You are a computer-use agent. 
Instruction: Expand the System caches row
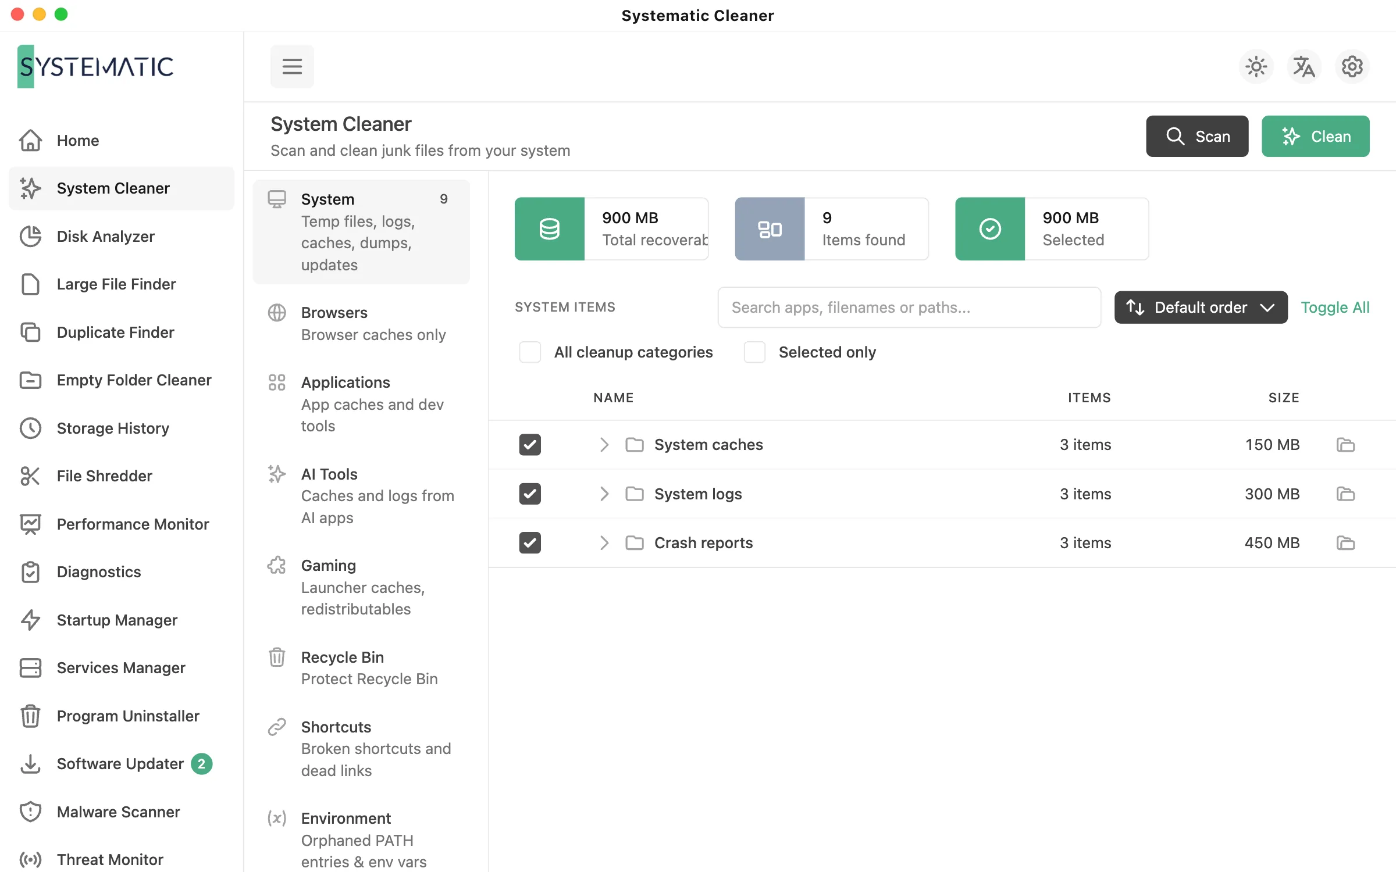(604, 445)
